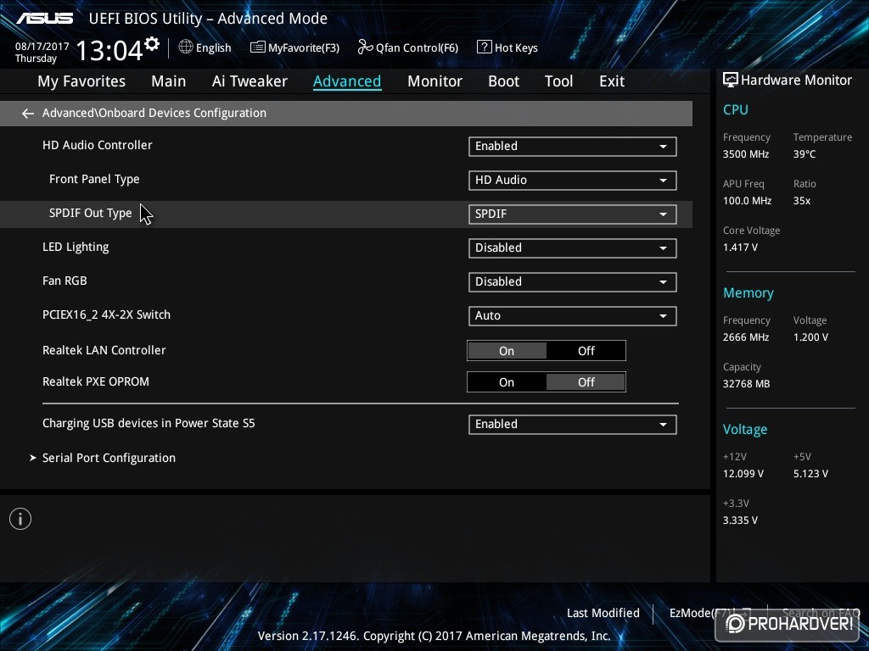Click Memory frequency value 2666 MHz

pyautogui.click(x=746, y=337)
